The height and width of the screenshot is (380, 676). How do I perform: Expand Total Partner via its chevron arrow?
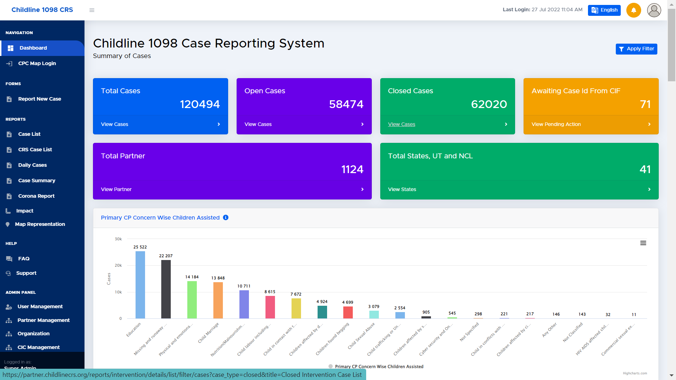tap(362, 189)
